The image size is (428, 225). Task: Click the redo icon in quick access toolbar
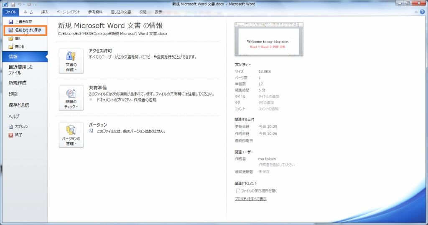click(x=29, y=5)
